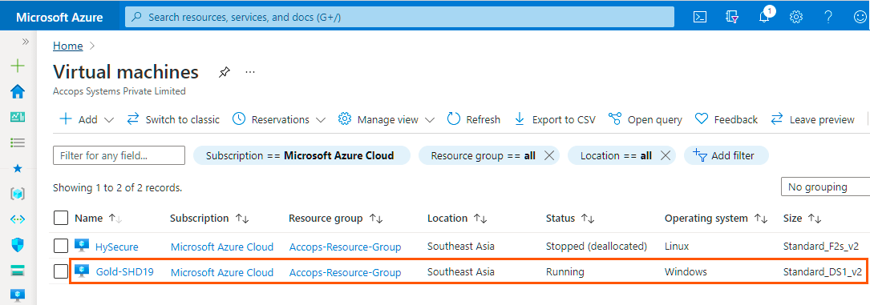Click the green plus Create a resource icon
Image resolution: width=870 pixels, height=305 pixels.
tap(18, 66)
